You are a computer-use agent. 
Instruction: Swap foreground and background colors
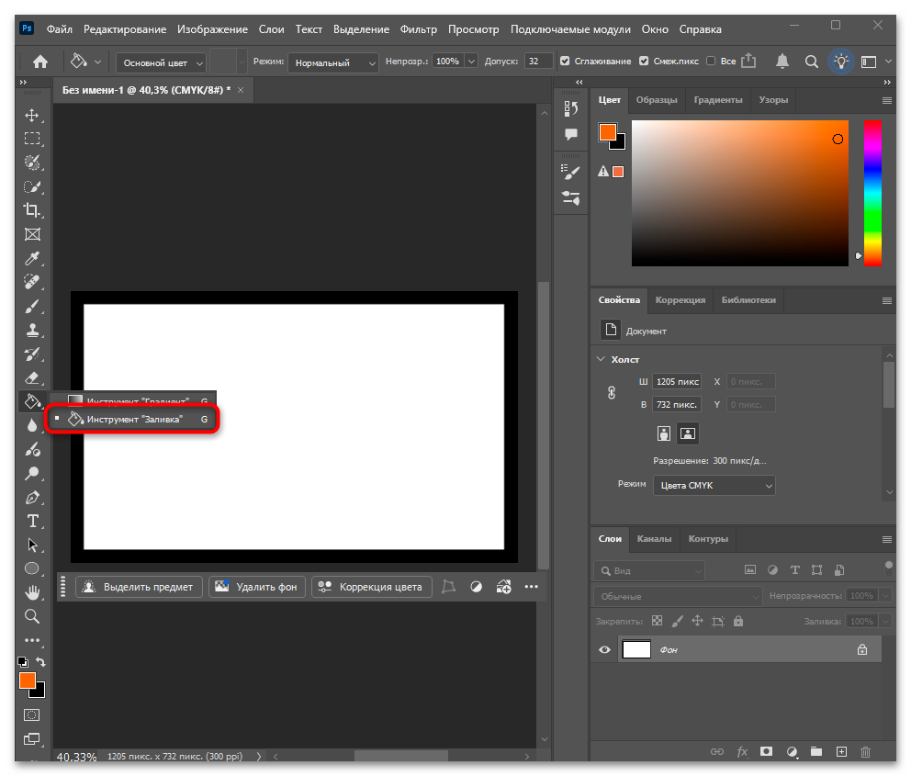[x=40, y=661]
